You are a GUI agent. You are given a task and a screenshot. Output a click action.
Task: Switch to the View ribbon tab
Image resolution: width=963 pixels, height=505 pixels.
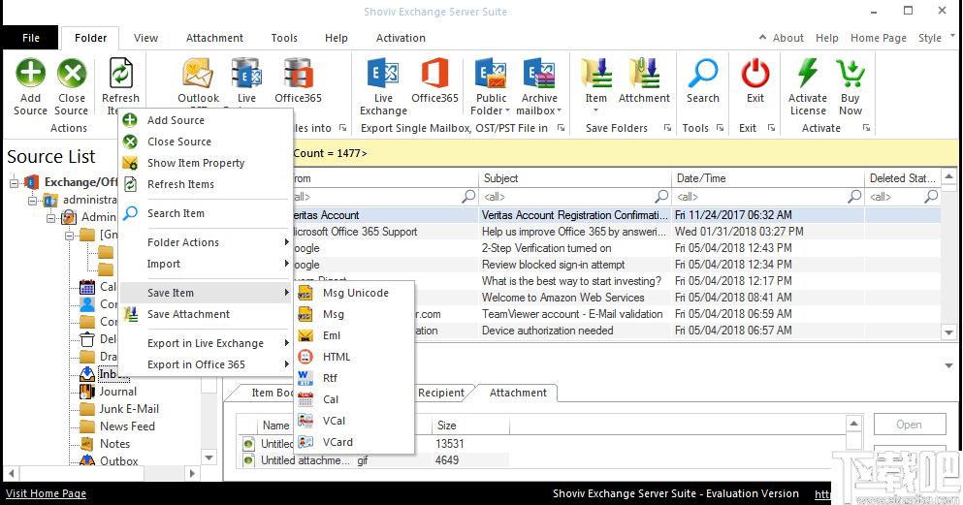click(145, 38)
